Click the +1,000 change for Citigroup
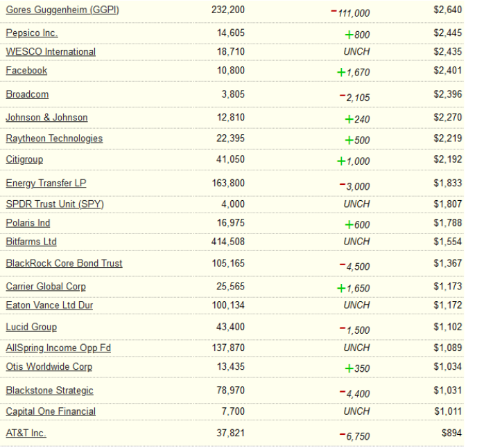 353,161
